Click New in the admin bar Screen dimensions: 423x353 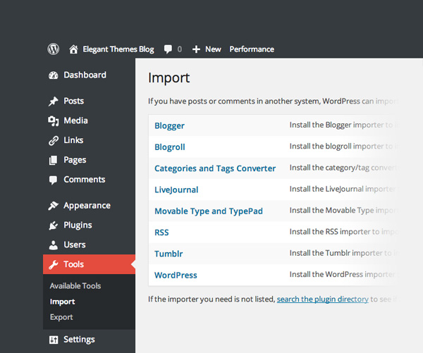[213, 49]
